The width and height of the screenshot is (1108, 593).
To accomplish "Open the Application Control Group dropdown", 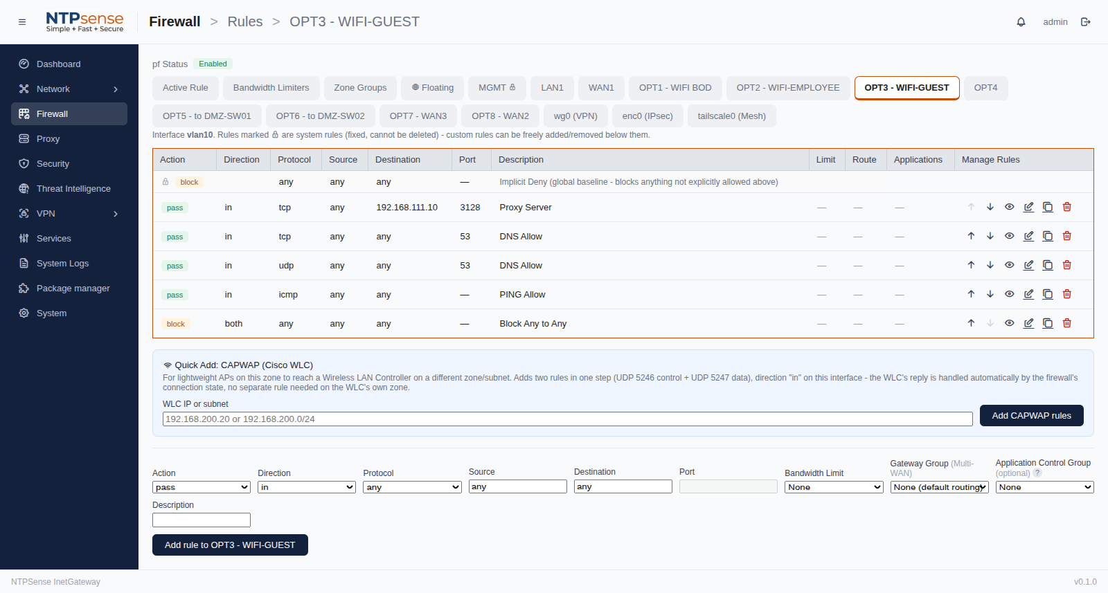I will [x=1044, y=487].
